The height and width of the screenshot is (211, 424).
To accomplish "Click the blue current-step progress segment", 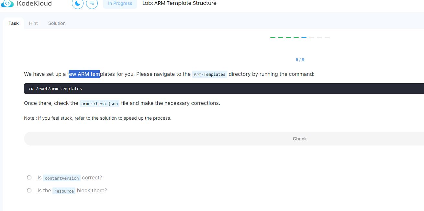I will tap(304, 37).
